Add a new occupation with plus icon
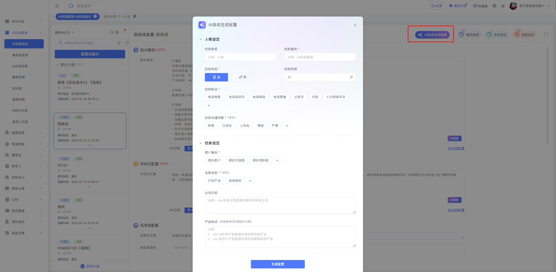 pyautogui.click(x=208, y=106)
